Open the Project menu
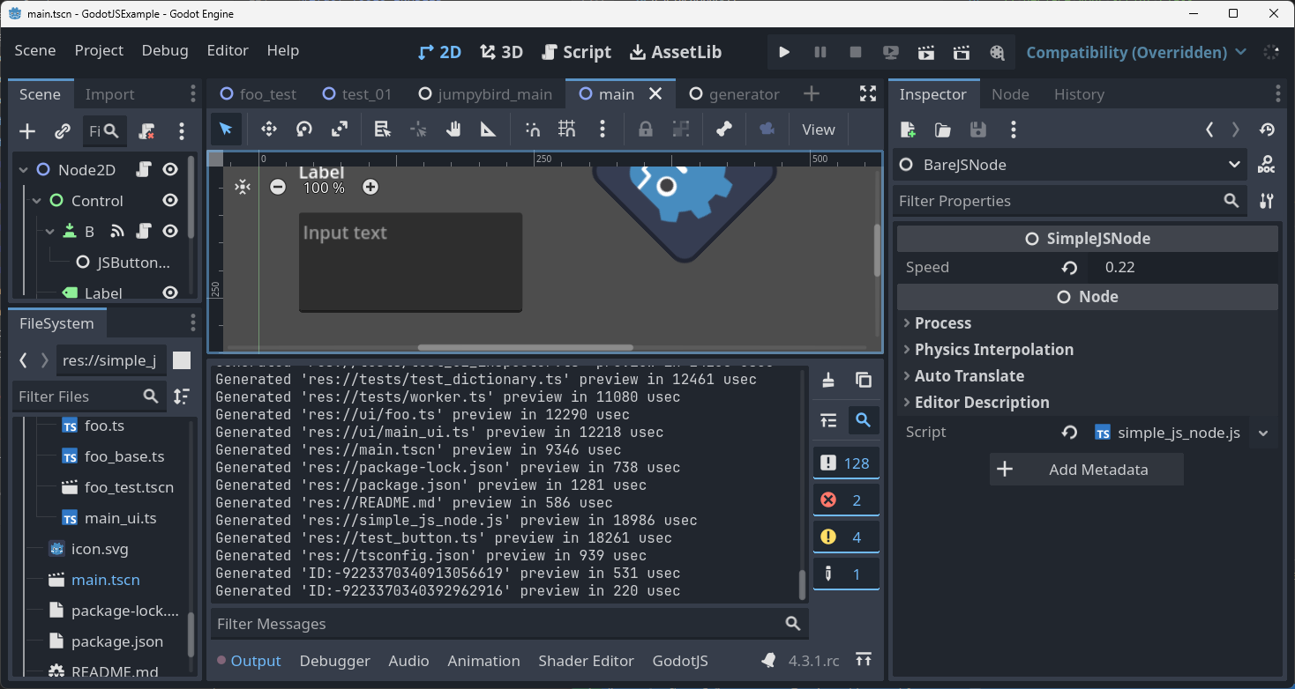 point(99,50)
